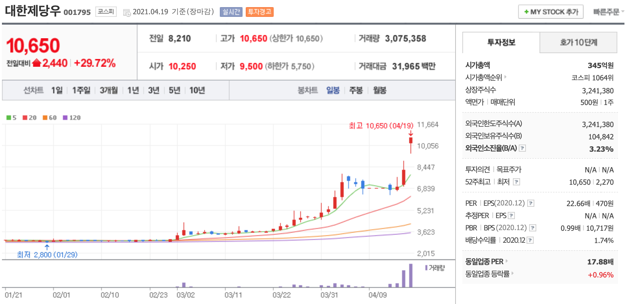Select the 5년 line chart period
629x304 pixels.
tap(174, 90)
